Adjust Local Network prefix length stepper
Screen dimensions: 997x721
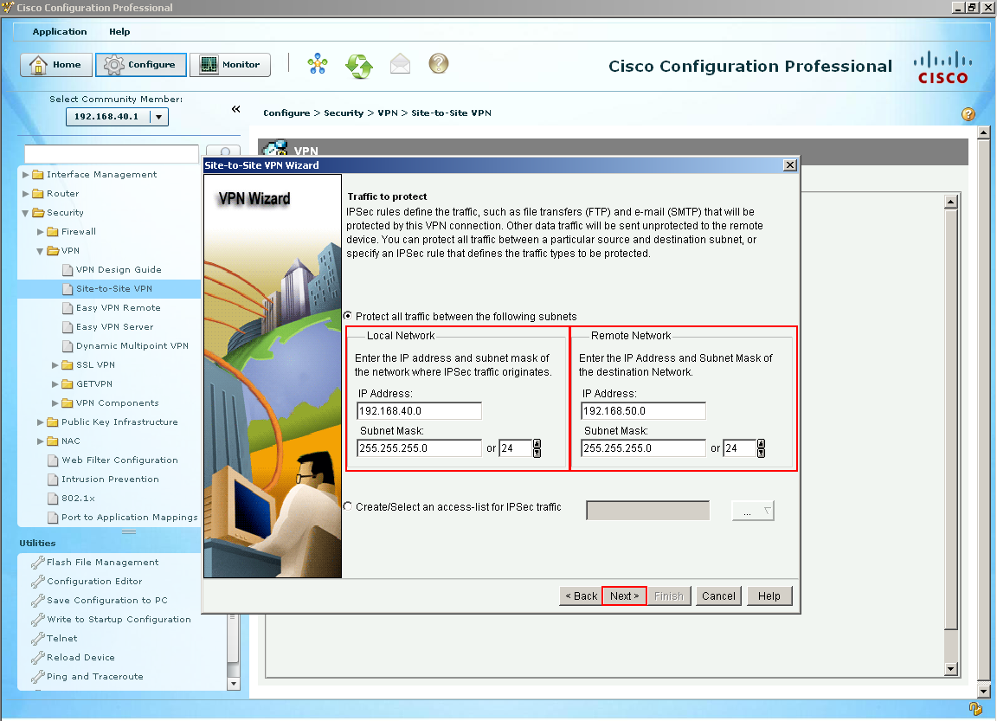[x=537, y=448]
